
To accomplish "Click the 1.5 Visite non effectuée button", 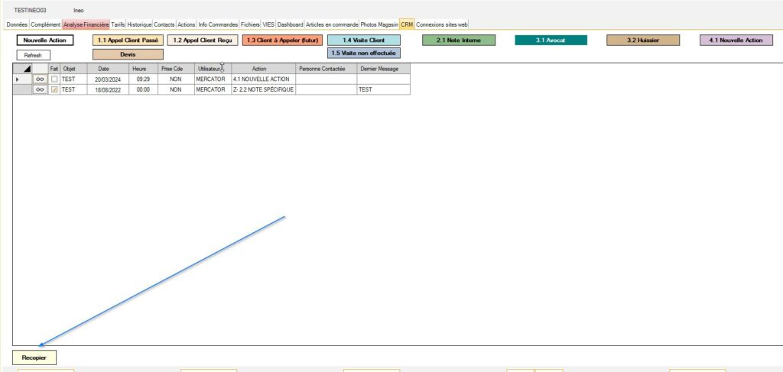I will click(x=363, y=53).
